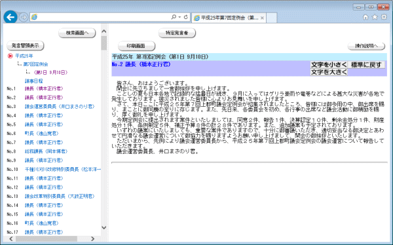
Task: Open a new blank tab
Action: coord(271,18)
